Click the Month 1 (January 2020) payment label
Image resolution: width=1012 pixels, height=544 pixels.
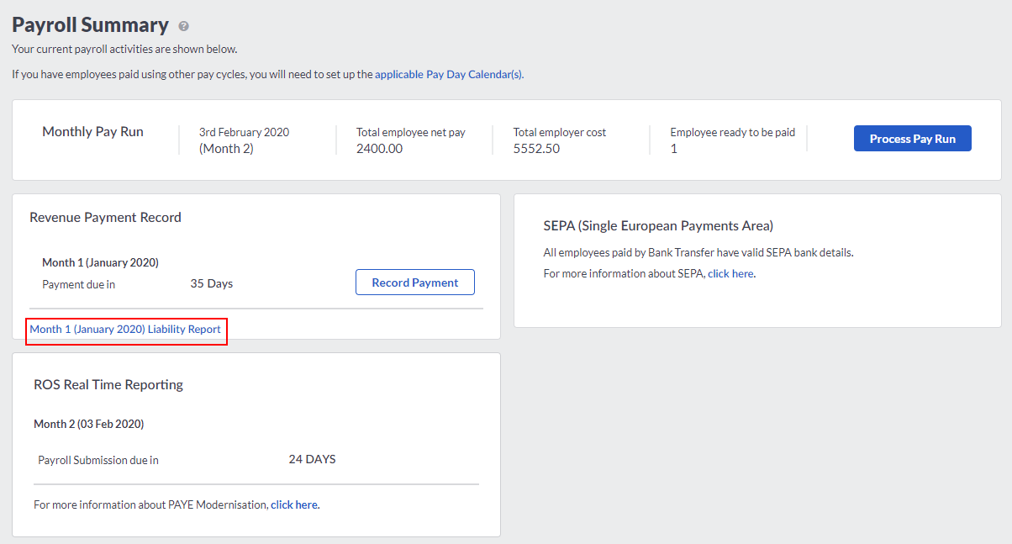pos(100,263)
